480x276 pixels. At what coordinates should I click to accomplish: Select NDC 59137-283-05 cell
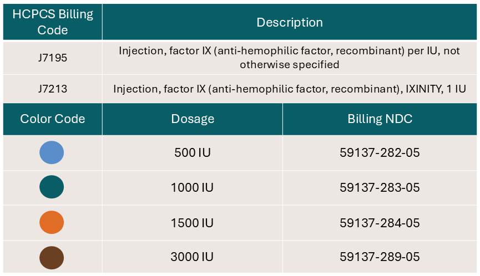(380, 187)
